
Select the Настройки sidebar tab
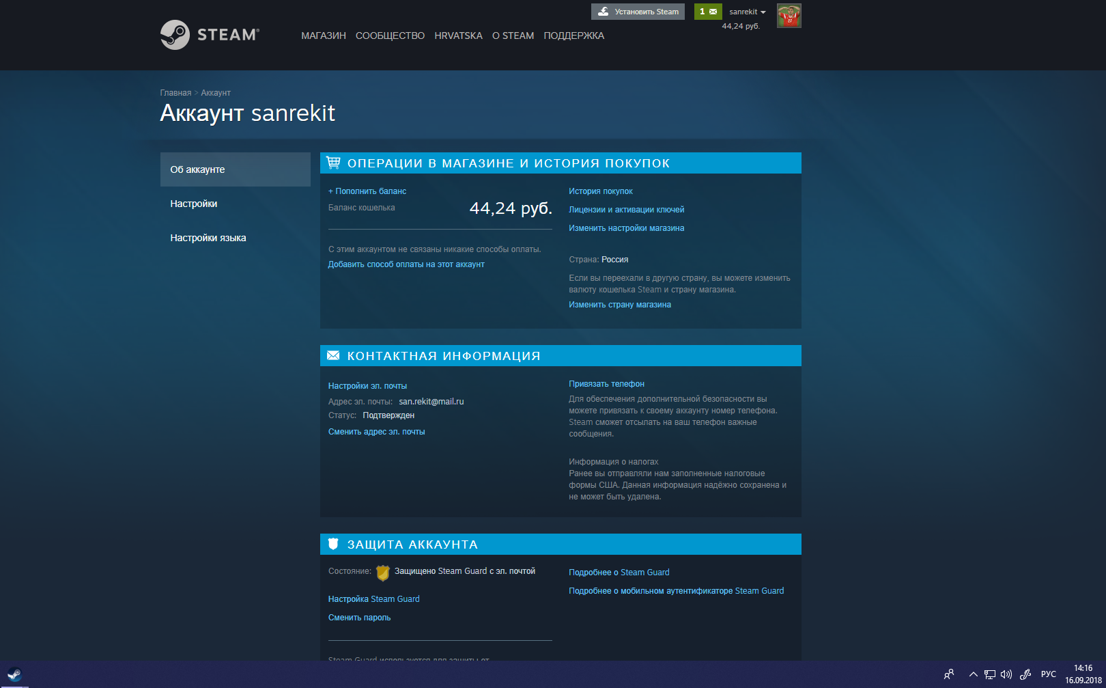(235, 204)
